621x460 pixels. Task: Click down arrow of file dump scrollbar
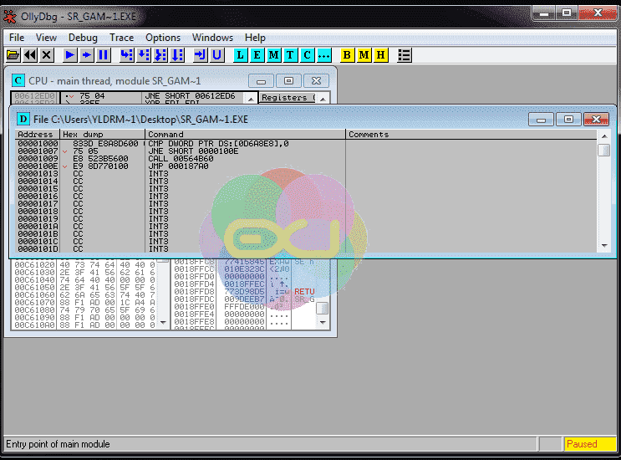click(604, 246)
